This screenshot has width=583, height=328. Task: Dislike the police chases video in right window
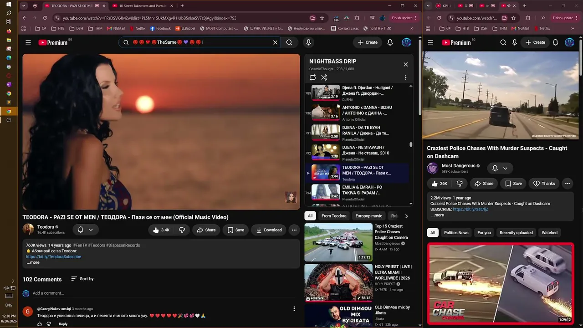(460, 184)
